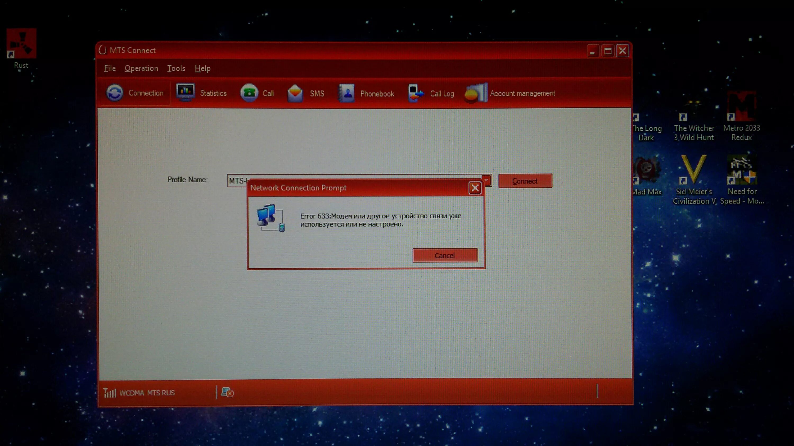Close the Network Connection Prompt dialog
This screenshot has height=446, width=794.
(x=475, y=188)
